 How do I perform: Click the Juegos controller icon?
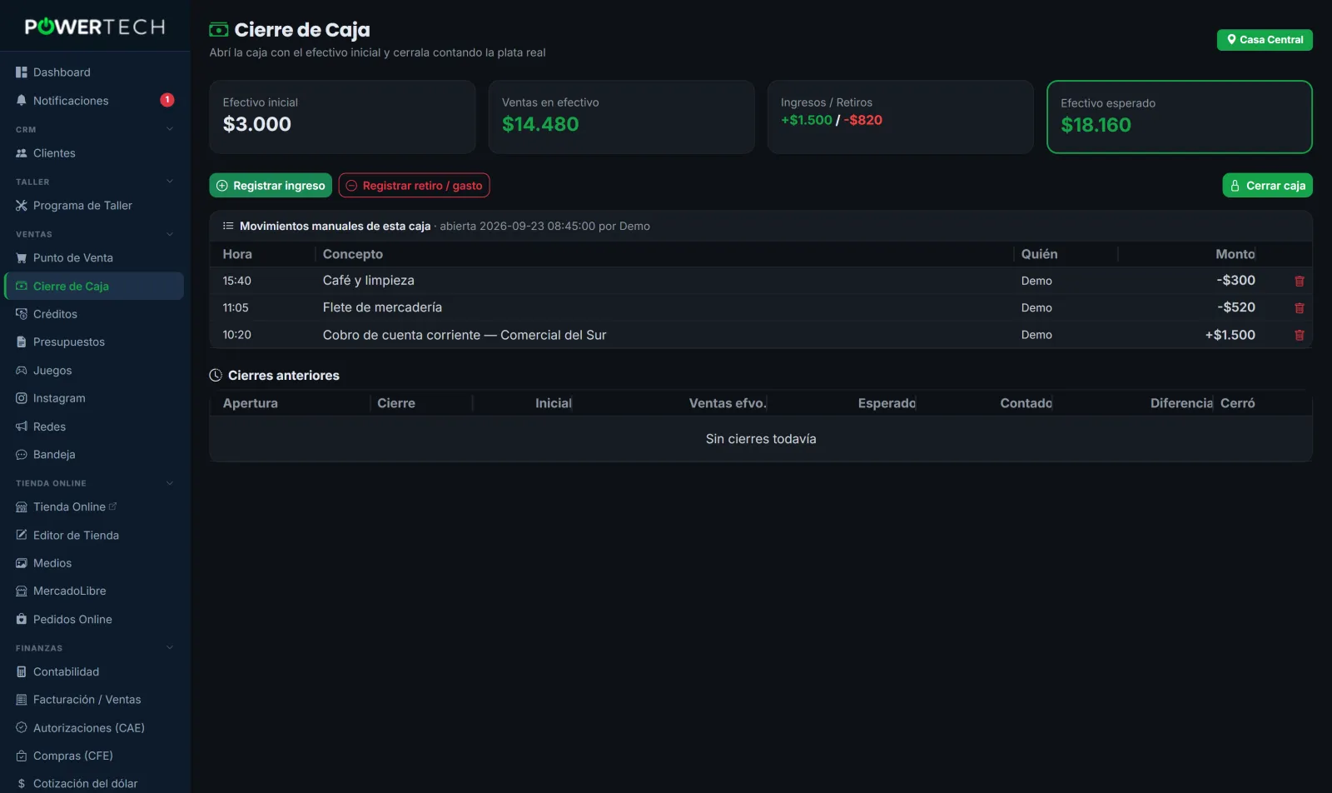pyautogui.click(x=22, y=371)
